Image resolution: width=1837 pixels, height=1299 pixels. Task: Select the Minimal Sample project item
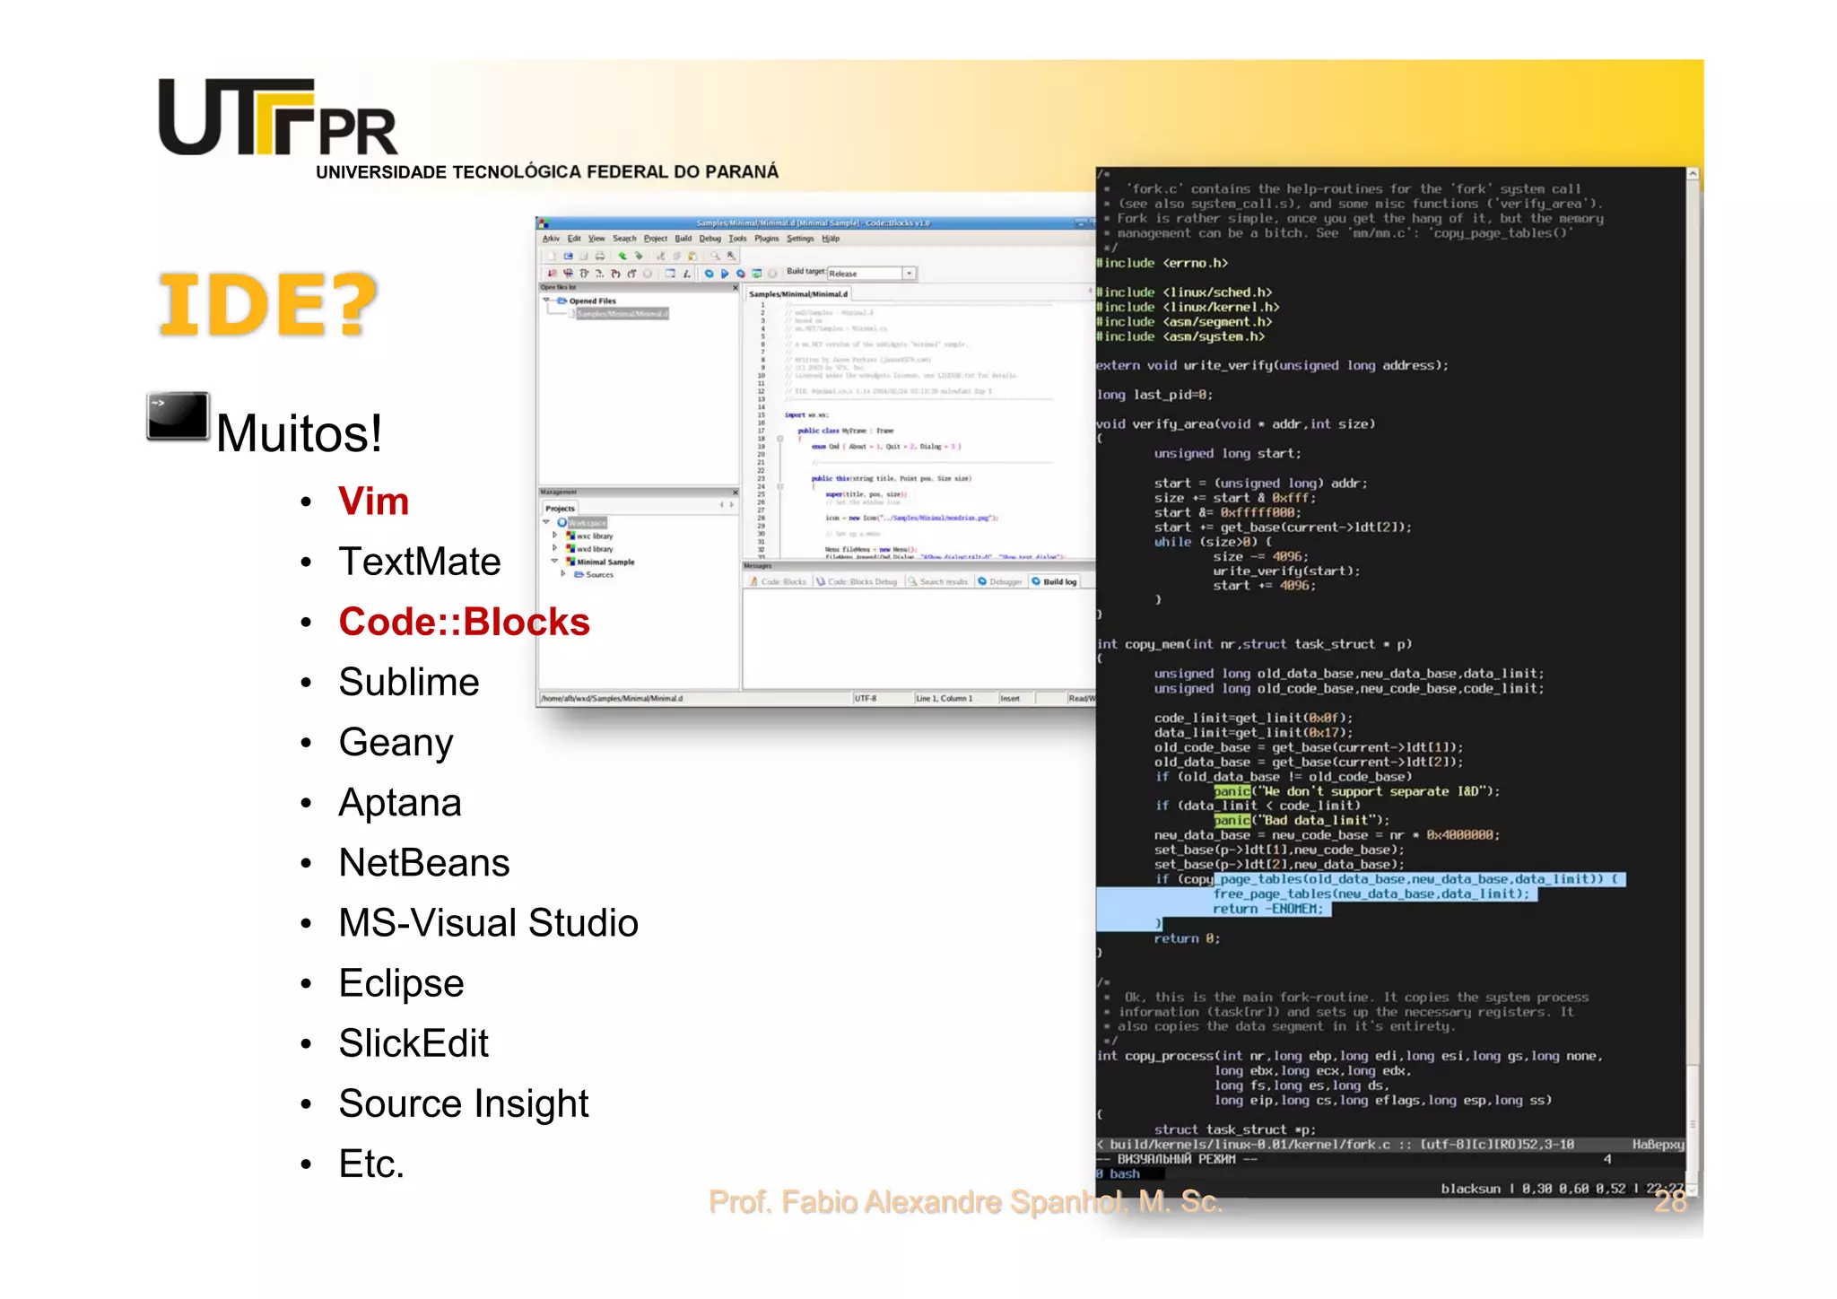[x=605, y=562]
